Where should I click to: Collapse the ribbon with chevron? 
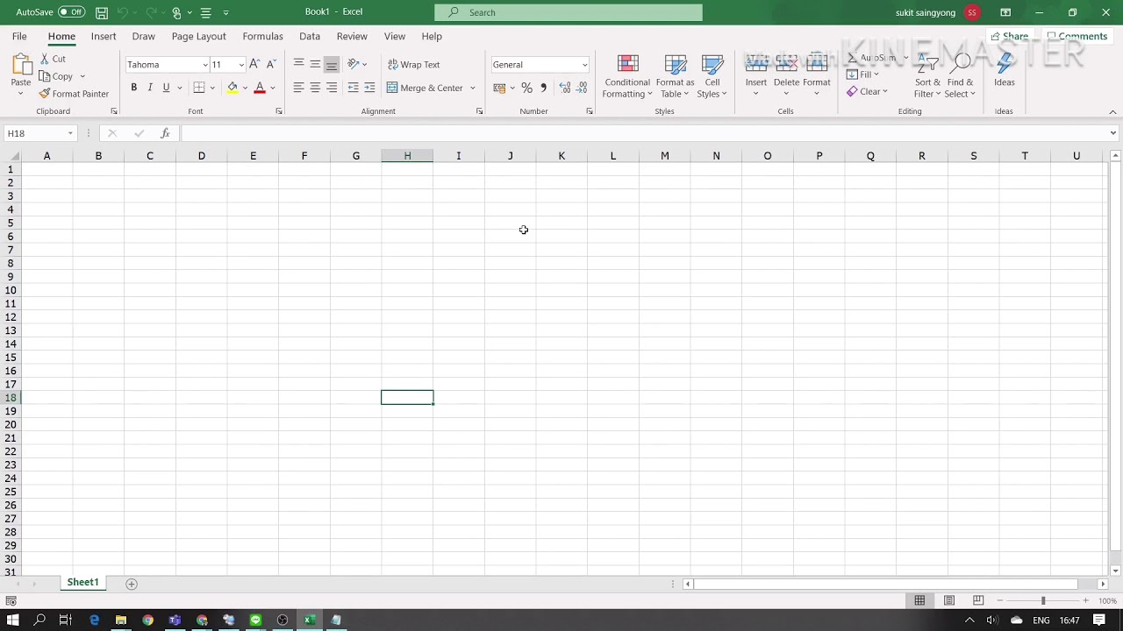[1112, 111]
